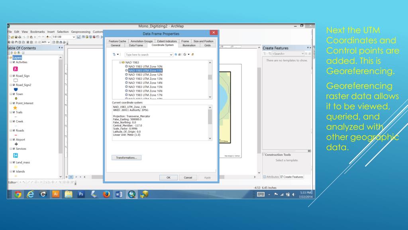The width and height of the screenshot is (408, 230).
Task: Select NAD 1983 UTM Zone 12N
Action: 145,75
